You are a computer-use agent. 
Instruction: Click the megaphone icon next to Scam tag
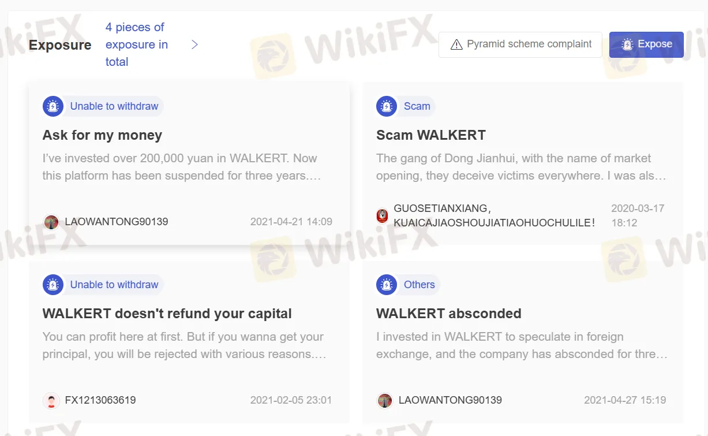click(x=387, y=106)
